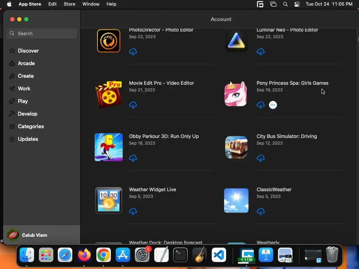
Task: Open the Help menu
Action: tap(111, 4)
